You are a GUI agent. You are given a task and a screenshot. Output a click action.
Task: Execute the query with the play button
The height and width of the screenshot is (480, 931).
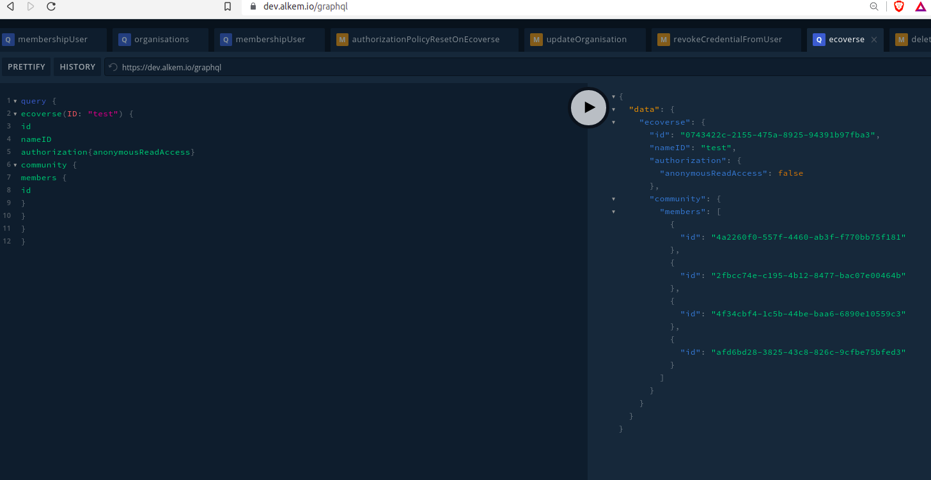(x=588, y=107)
